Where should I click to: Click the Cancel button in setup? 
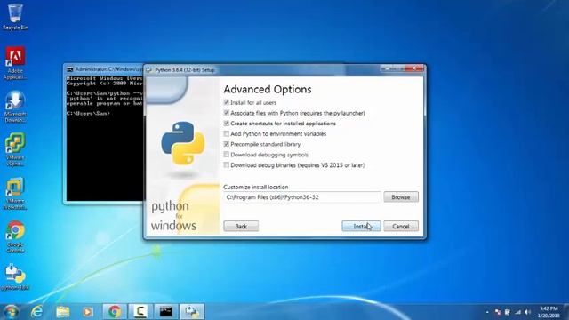[401, 226]
